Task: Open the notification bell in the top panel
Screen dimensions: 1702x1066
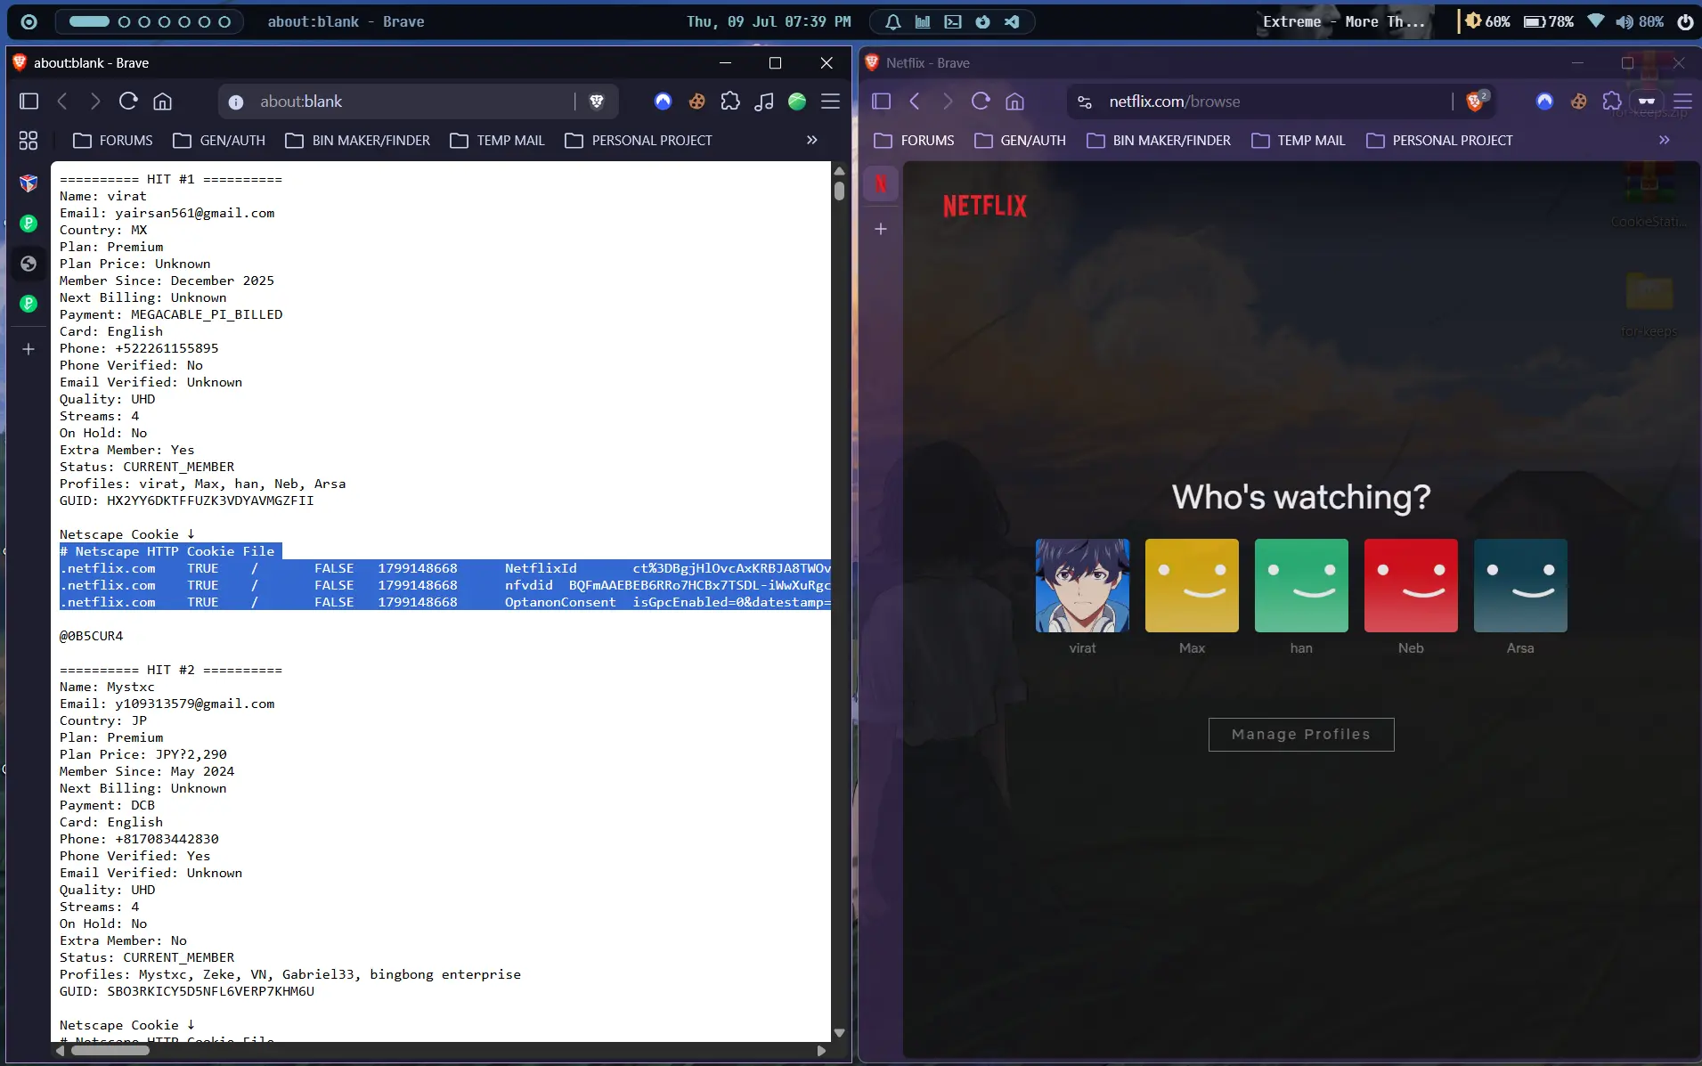Action: pos(892,21)
